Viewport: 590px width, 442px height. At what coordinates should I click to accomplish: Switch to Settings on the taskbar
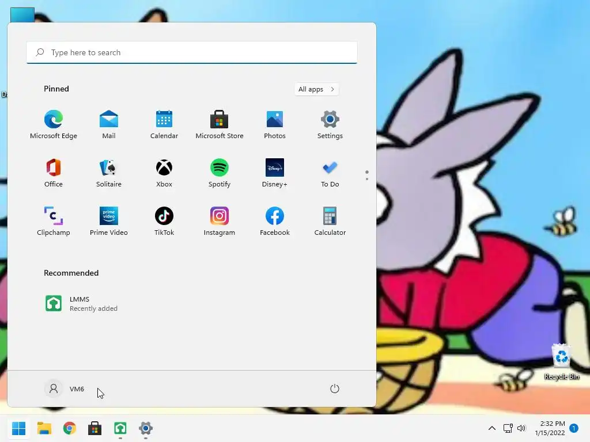(146, 428)
